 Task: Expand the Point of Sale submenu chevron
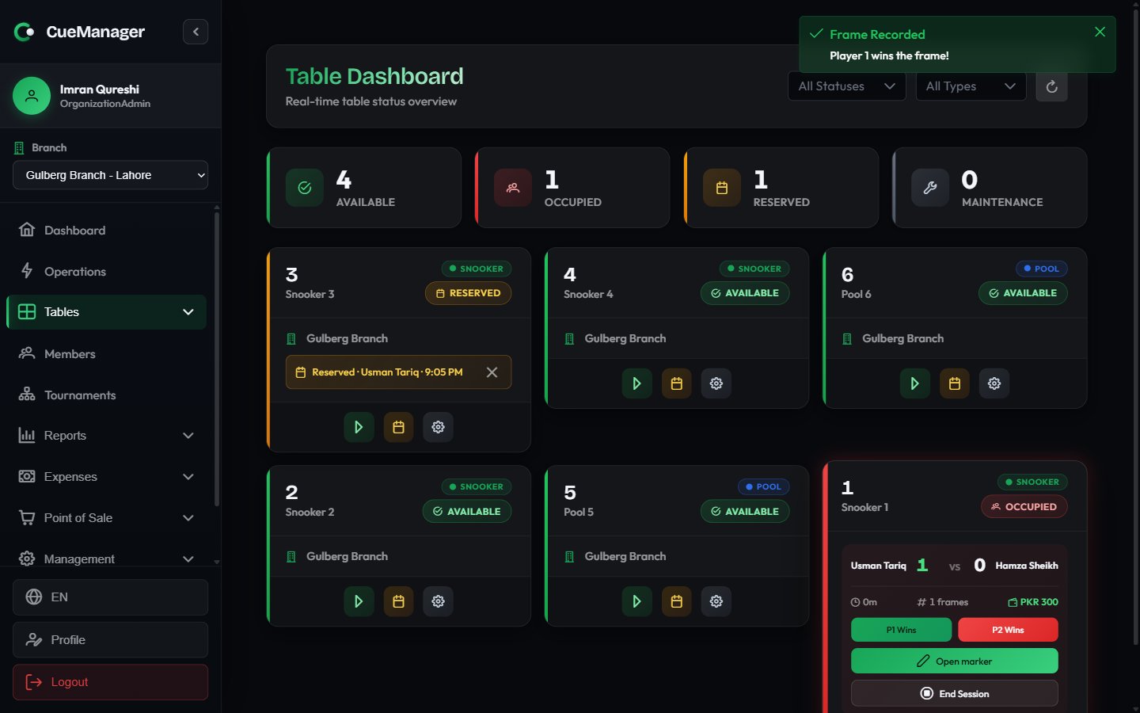[x=188, y=518]
